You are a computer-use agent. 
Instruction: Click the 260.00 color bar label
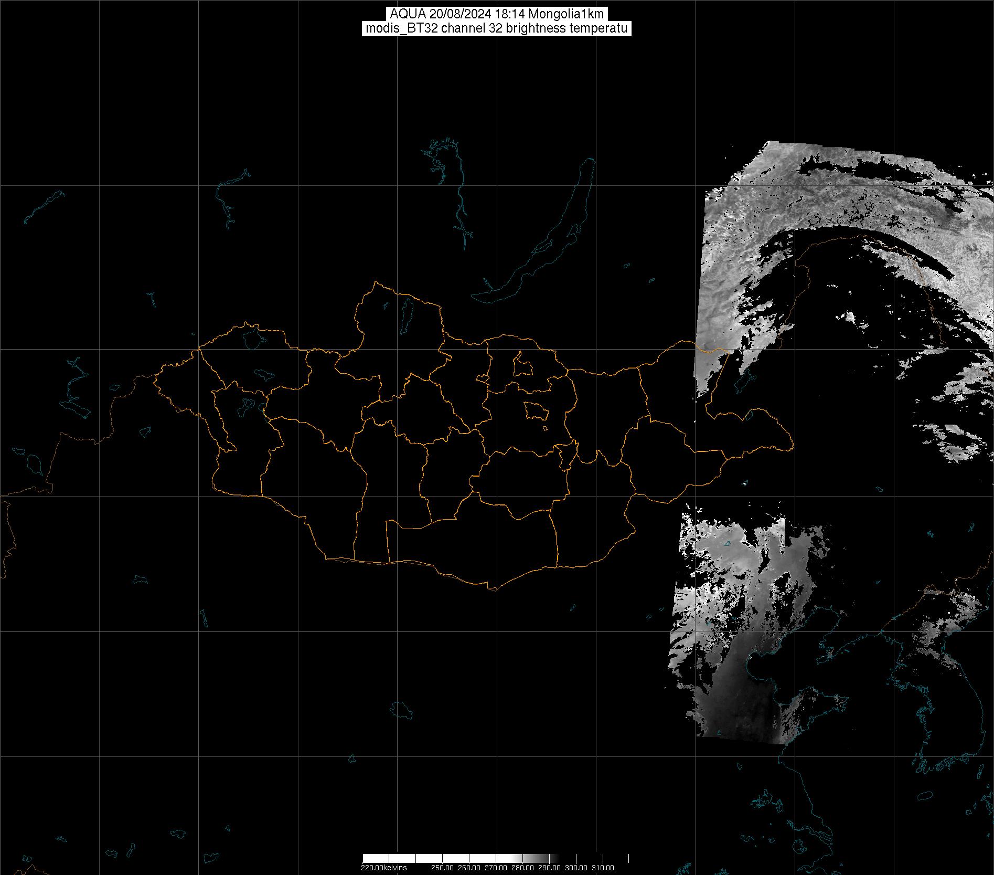click(x=468, y=868)
